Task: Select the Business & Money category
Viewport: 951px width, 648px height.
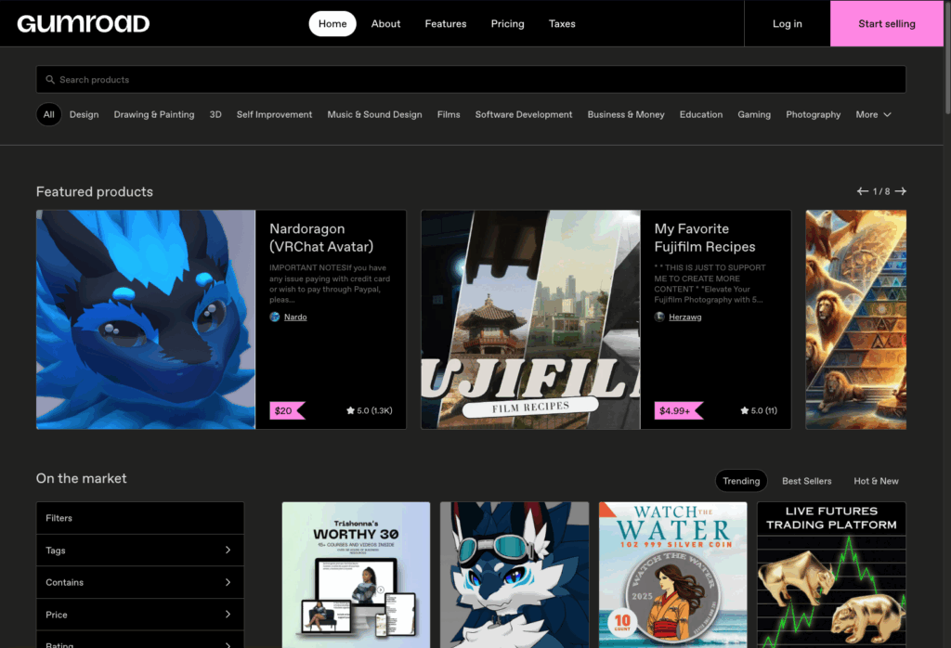Action: 626,114
